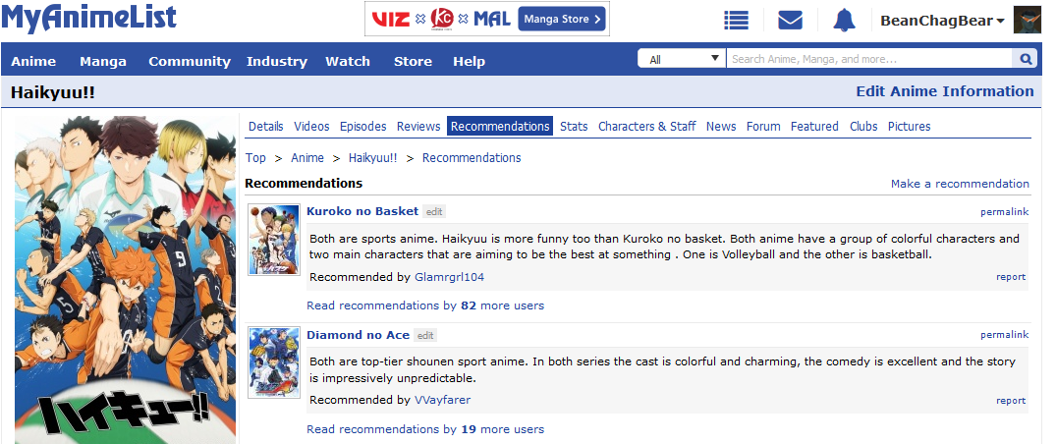This screenshot has width=1056, height=444.
Task: Click Make a recommendation link
Action: click(960, 184)
